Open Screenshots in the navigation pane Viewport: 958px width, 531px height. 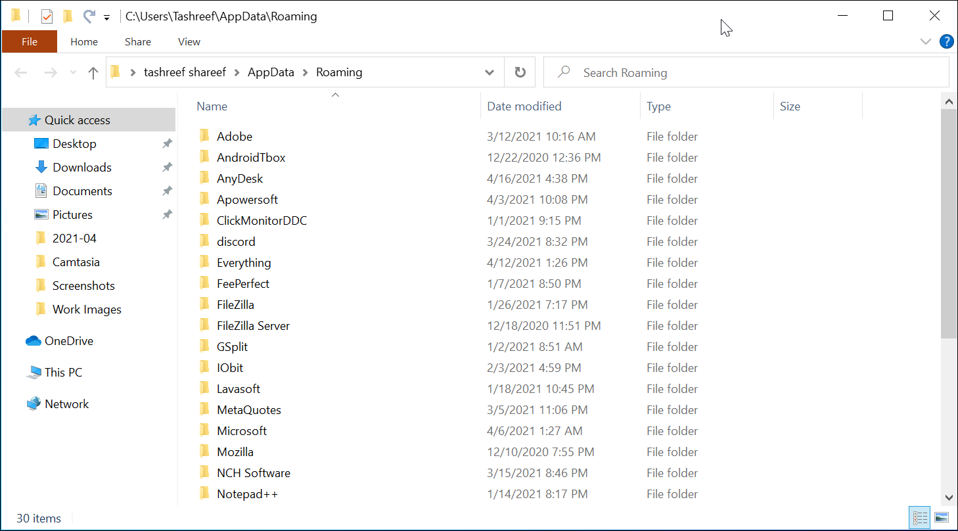point(83,286)
